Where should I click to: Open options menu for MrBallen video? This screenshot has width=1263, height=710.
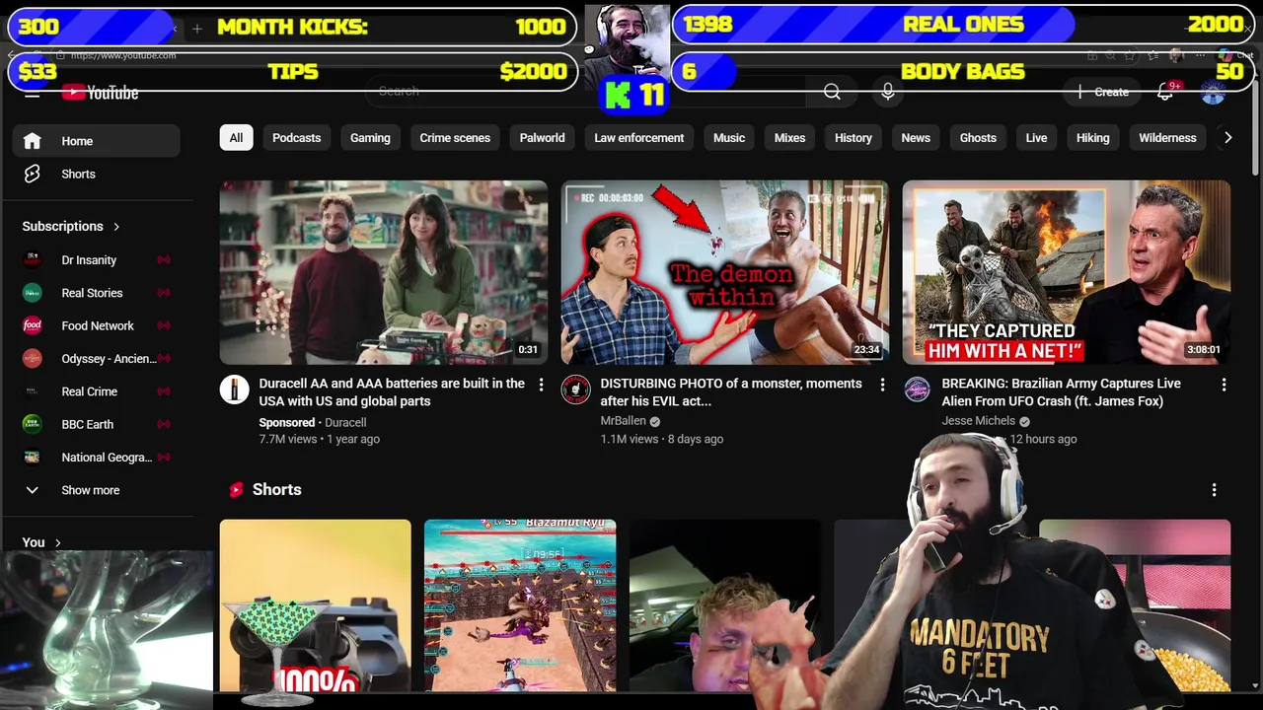click(882, 385)
